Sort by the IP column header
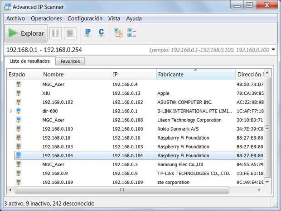The image size is (281, 211). [134, 74]
